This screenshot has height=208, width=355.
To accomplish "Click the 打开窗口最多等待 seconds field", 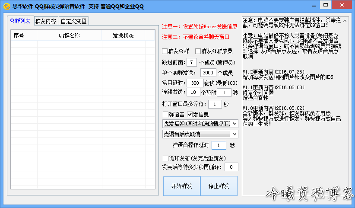I will tap(215, 104).
